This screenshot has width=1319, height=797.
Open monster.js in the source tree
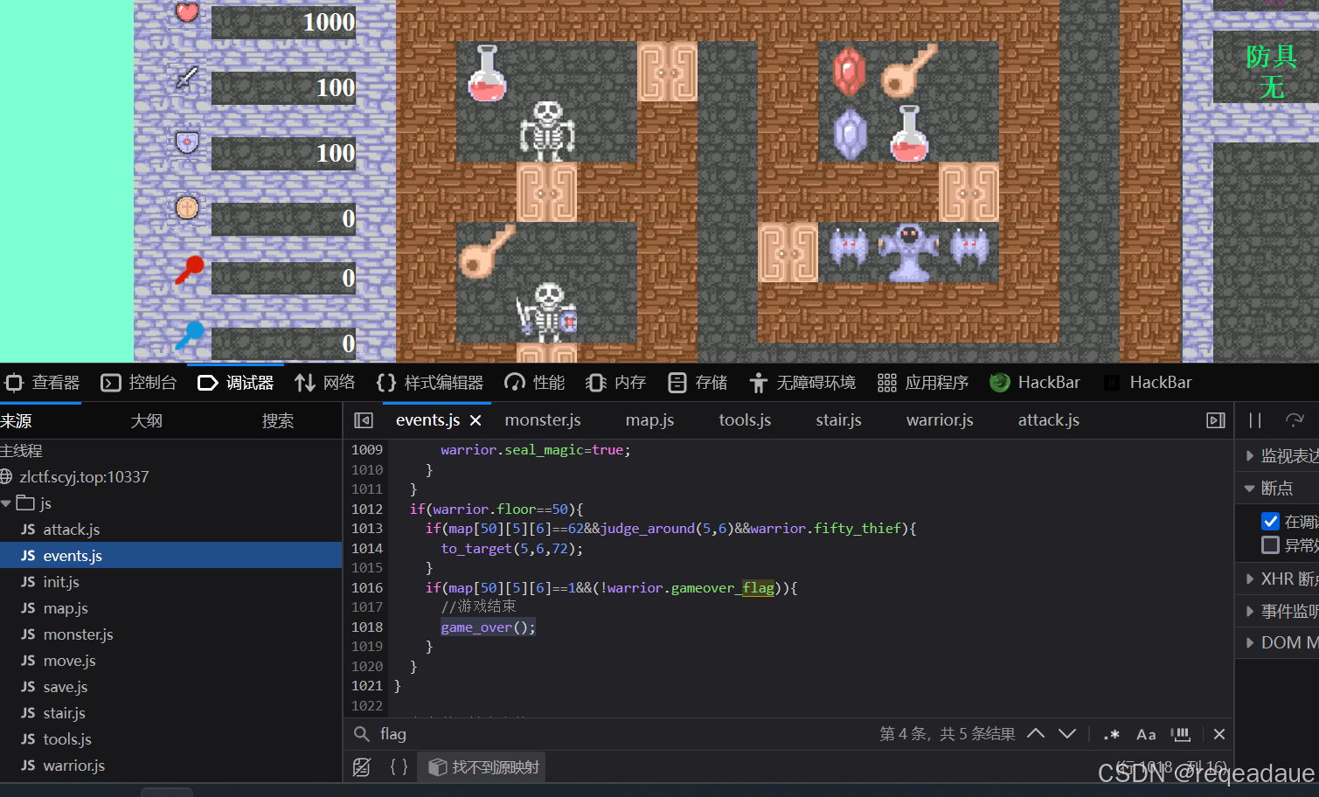coord(78,634)
